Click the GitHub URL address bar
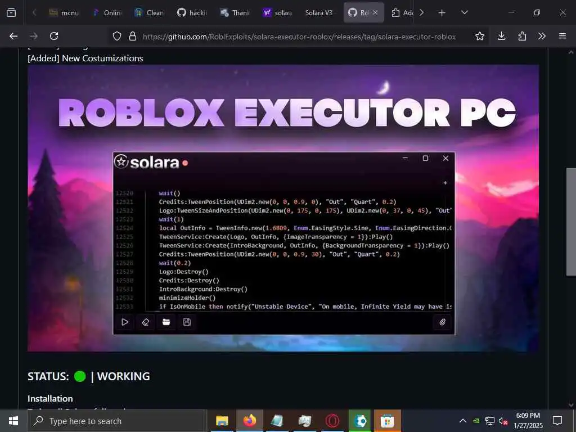This screenshot has height=432, width=576. 299,37
